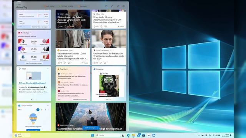Open the Bundeswehrsoldat headline in Top-Storys
Viewport: 246px width, 138px height.
(72, 77)
